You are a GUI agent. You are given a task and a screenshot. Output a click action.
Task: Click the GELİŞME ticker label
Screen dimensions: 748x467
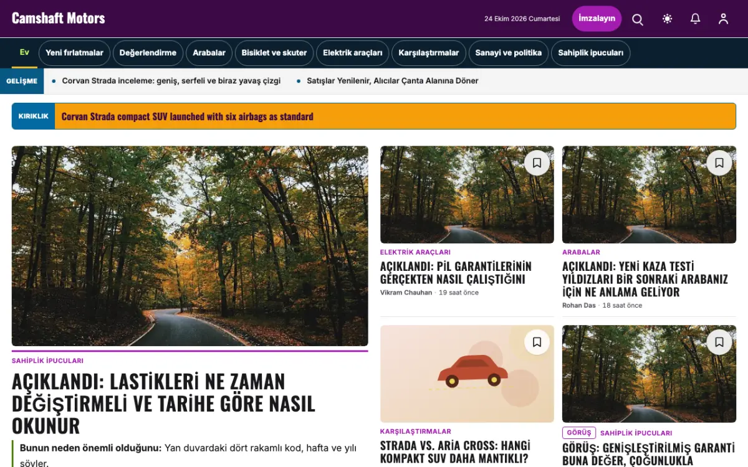tap(22, 81)
